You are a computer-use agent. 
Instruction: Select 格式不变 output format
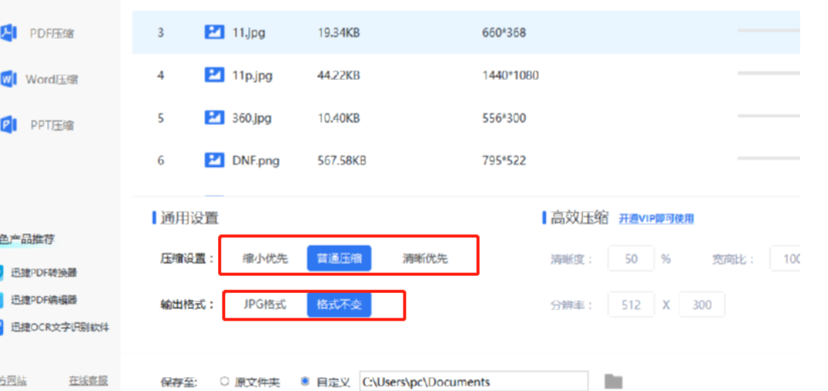pos(339,304)
